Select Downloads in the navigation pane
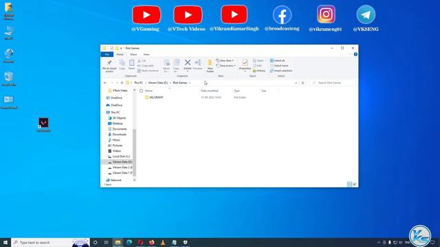 (x=119, y=134)
